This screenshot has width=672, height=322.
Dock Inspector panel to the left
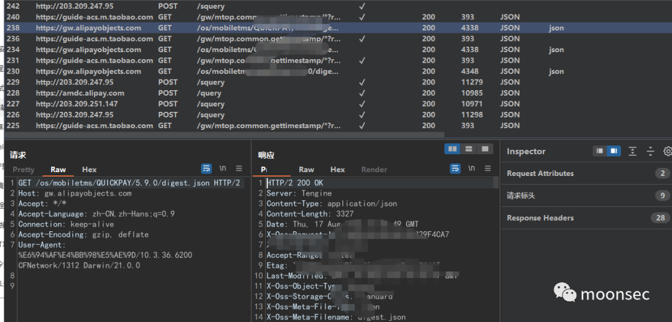[600, 151]
